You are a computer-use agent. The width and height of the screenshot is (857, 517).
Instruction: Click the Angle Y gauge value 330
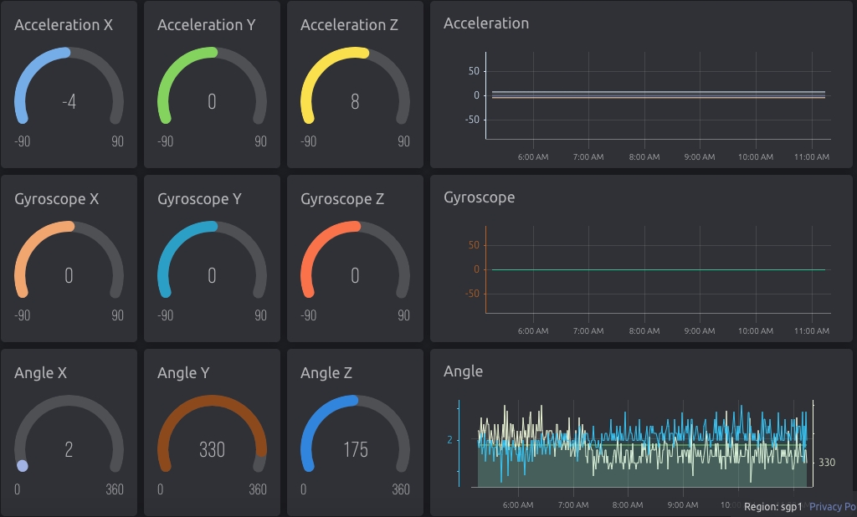[212, 450]
